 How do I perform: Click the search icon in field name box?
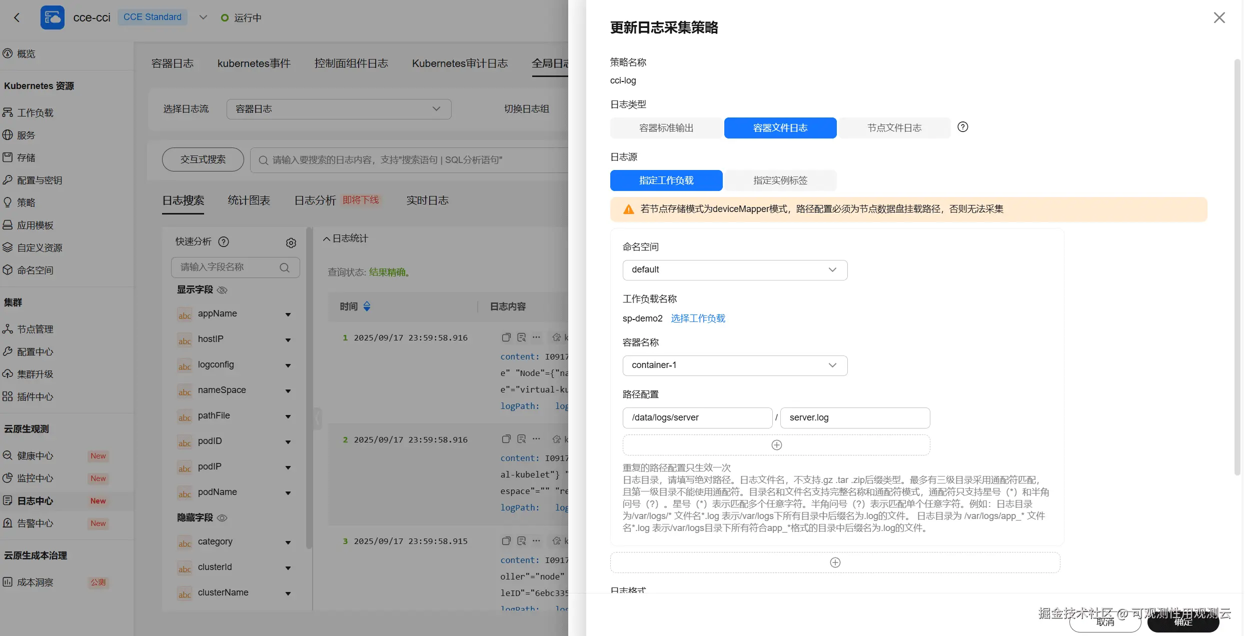click(285, 267)
